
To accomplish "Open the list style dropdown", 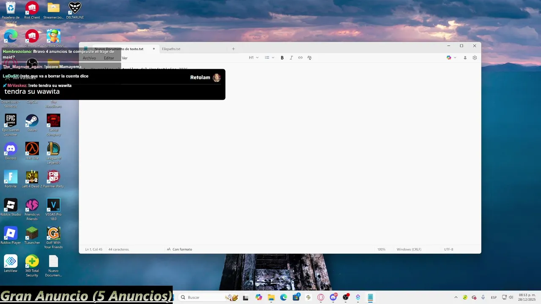I will [x=269, y=58].
